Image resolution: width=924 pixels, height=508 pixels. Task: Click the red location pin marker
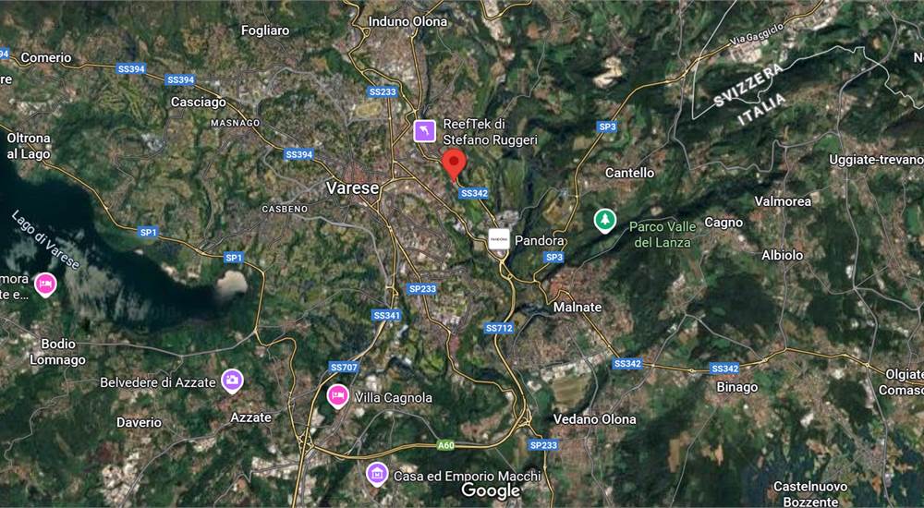pos(454,163)
